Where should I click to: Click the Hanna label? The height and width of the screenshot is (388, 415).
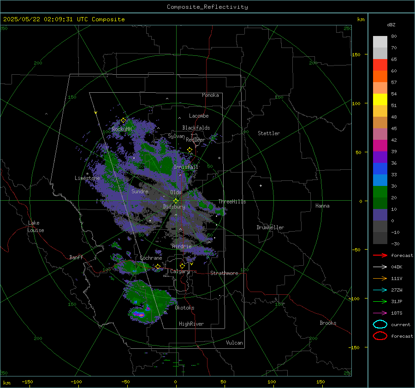322,206
